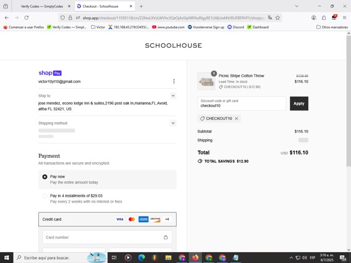Click the Visa card icon

click(120, 219)
